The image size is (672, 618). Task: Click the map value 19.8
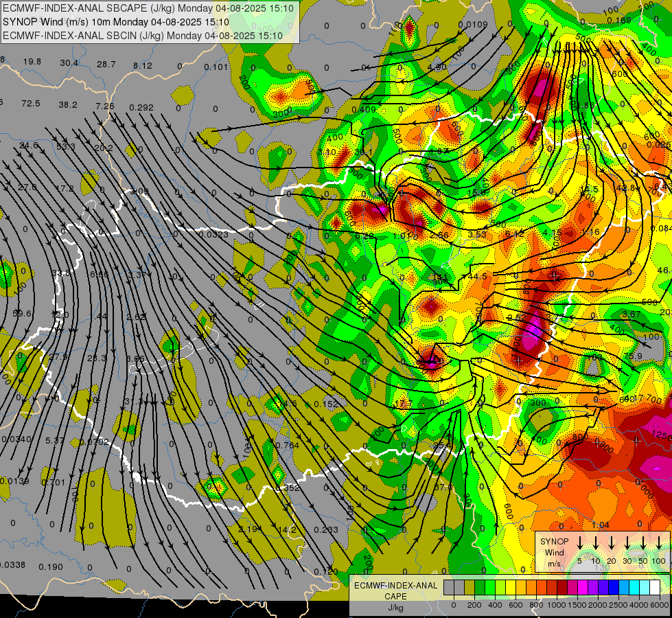click(x=32, y=62)
